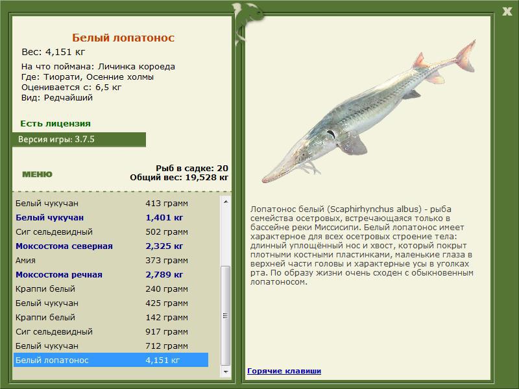The height and width of the screenshot is (389, 519).
Task: Select Белый чукучан 425 грамм row
Action: pos(111,303)
